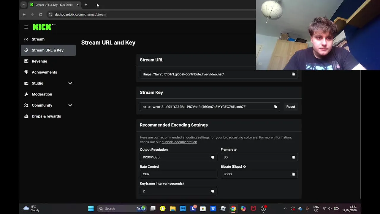Copy the Keyframe Interval value
Viewport: 380px width, 214px height.
(x=213, y=191)
